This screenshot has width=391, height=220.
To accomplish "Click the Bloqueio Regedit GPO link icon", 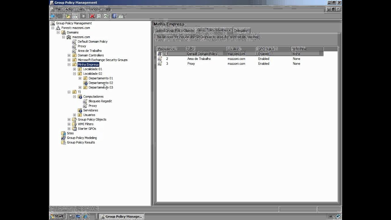I will click(x=85, y=101).
